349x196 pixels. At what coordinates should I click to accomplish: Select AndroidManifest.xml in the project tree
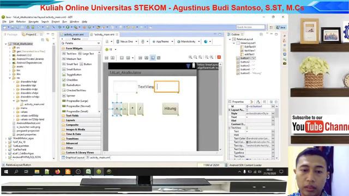tap(27, 123)
